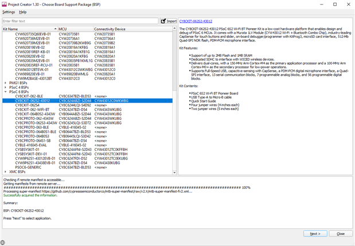
Task: Click the Close button
Action: point(341,233)
